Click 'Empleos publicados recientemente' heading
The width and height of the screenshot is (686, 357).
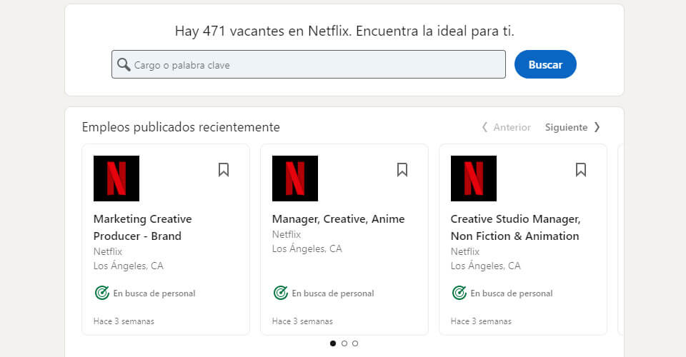coord(181,127)
